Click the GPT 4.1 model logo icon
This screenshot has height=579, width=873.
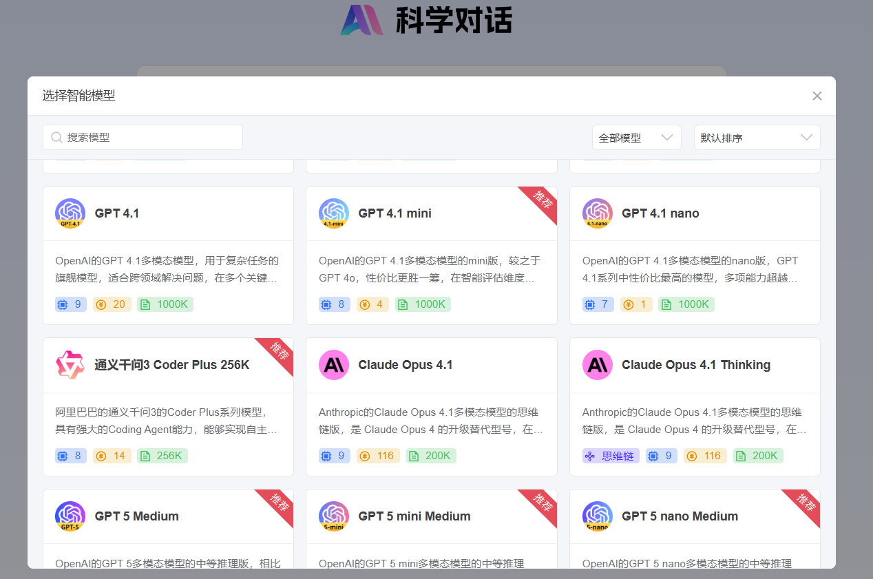click(70, 213)
